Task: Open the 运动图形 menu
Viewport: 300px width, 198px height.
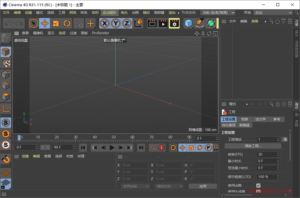Action: coord(109,13)
